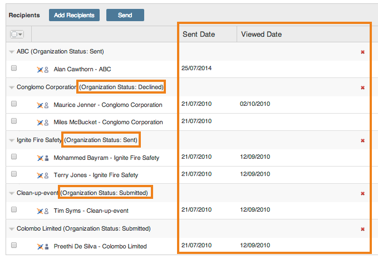Remove Colombo Limited with red X icon
This screenshot has width=378, height=259.
pyautogui.click(x=362, y=229)
